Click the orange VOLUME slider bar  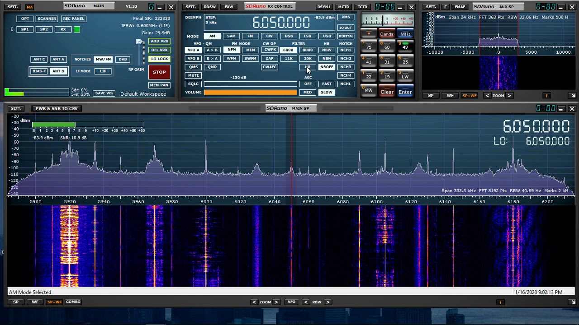coord(250,93)
